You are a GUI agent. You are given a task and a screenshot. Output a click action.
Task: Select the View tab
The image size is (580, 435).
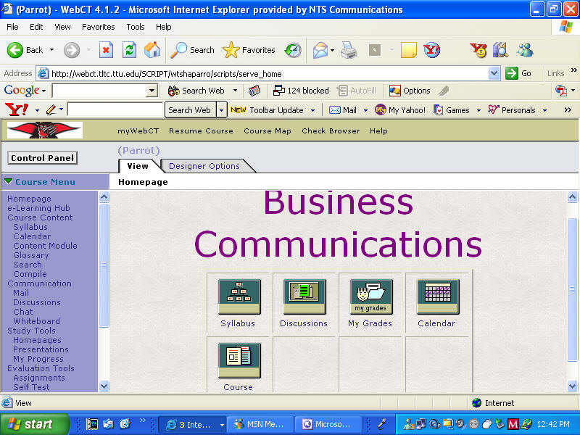coord(138,166)
